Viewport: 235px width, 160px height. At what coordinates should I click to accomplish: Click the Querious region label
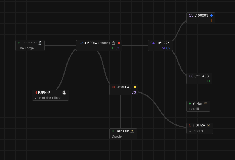click(196, 131)
